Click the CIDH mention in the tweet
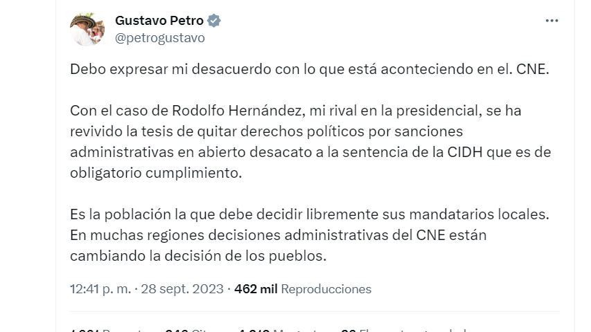591x332 pixels. click(465, 152)
